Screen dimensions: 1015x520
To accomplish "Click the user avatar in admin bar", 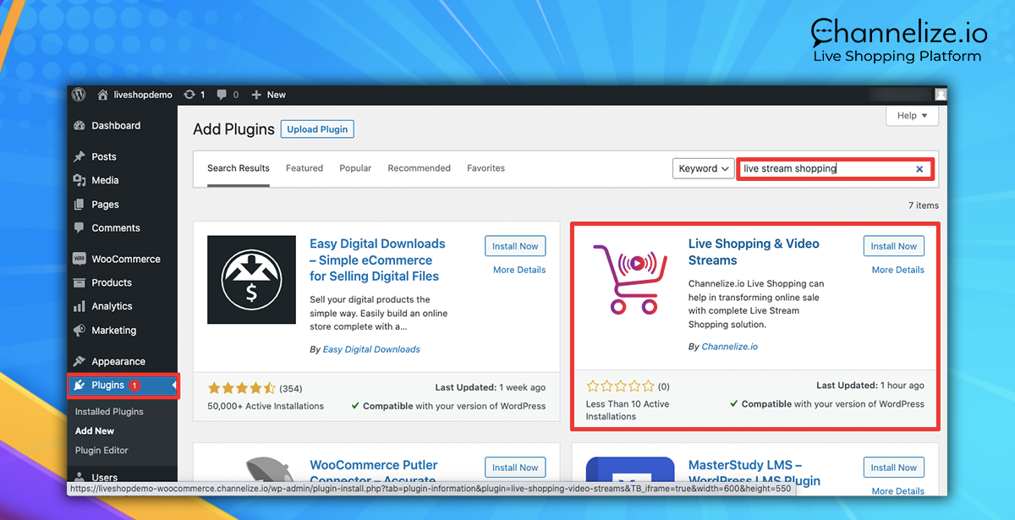I will [941, 95].
